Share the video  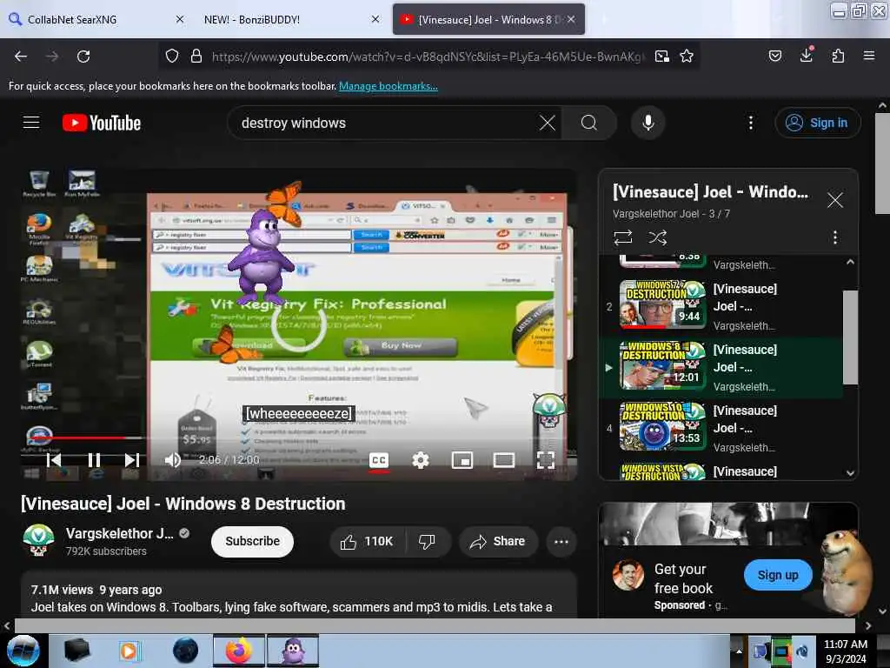497,542
